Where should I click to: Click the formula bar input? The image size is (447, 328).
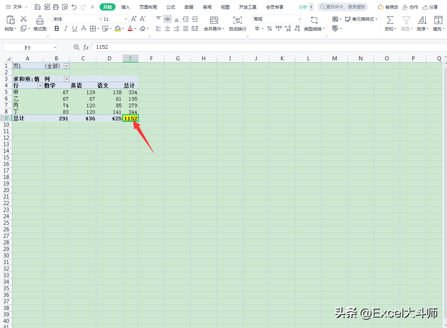pos(269,47)
